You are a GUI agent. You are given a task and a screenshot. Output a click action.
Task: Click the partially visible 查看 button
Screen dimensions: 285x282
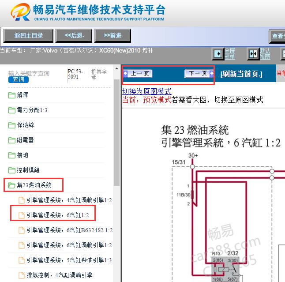coord(277,36)
